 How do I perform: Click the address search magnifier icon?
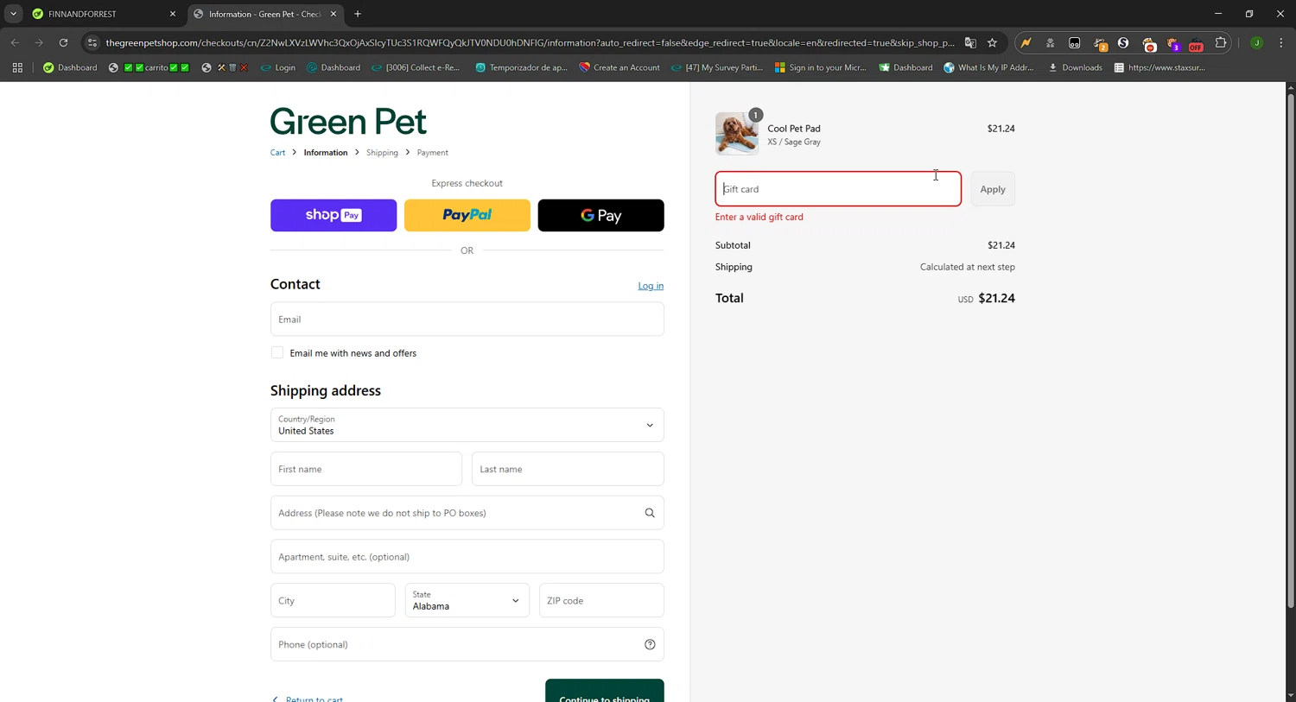pos(650,513)
